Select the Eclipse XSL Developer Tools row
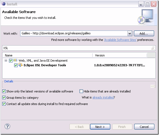This screenshot has width=159, height=135. [79, 65]
